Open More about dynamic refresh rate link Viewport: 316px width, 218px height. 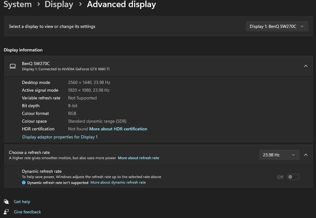point(118,182)
